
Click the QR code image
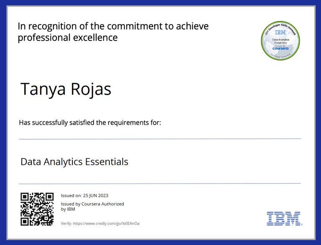37,209
